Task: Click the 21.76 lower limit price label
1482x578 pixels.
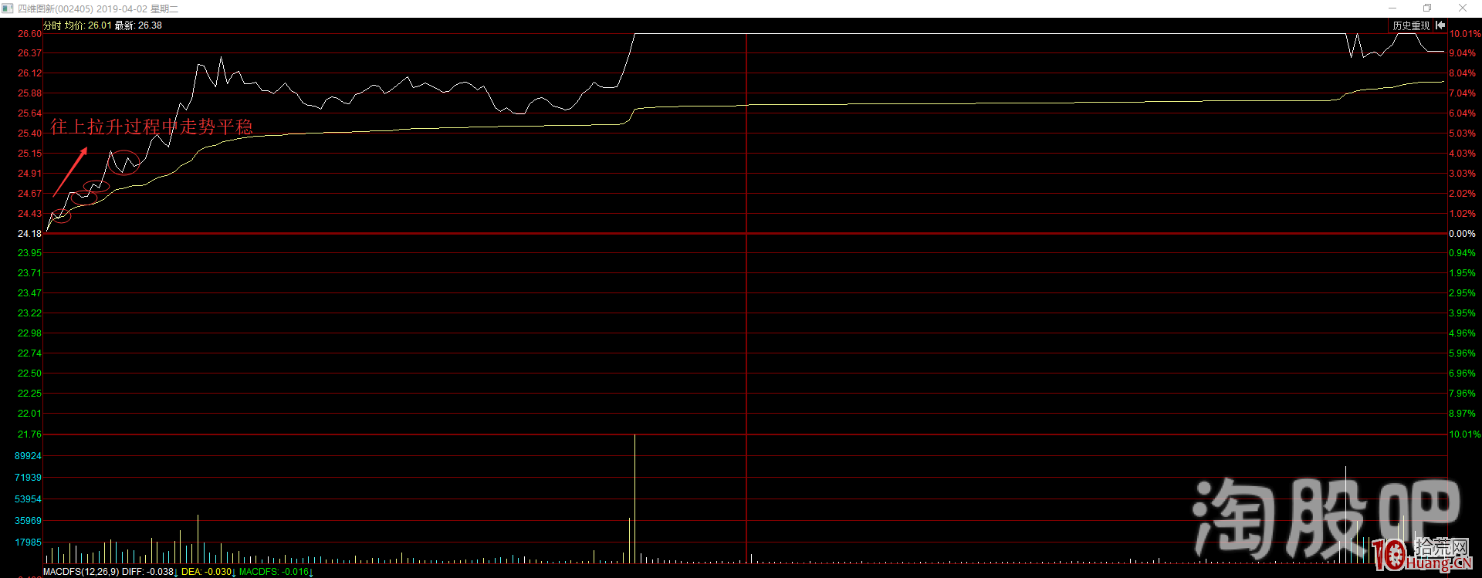Action: (30, 434)
